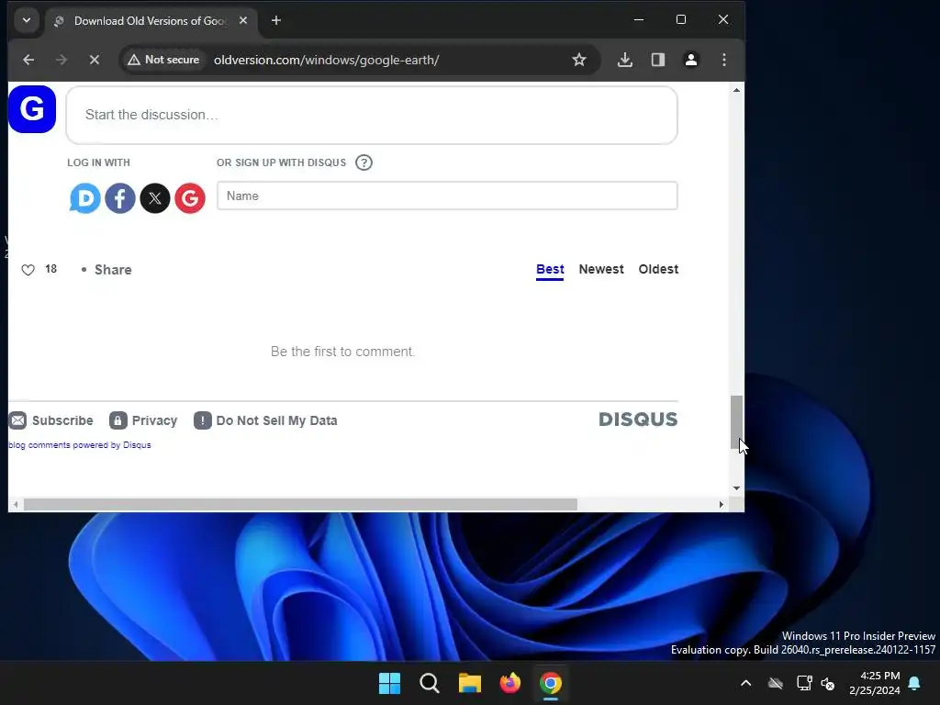Select the oldversion.com address bar URL
Viewport: 940px width, 705px height.
pyautogui.click(x=326, y=60)
